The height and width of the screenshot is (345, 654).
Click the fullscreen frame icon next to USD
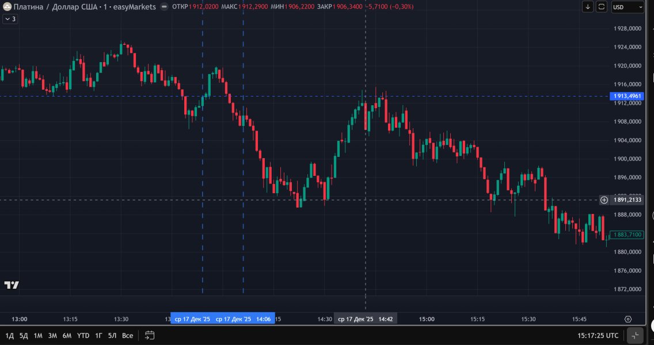point(602,7)
